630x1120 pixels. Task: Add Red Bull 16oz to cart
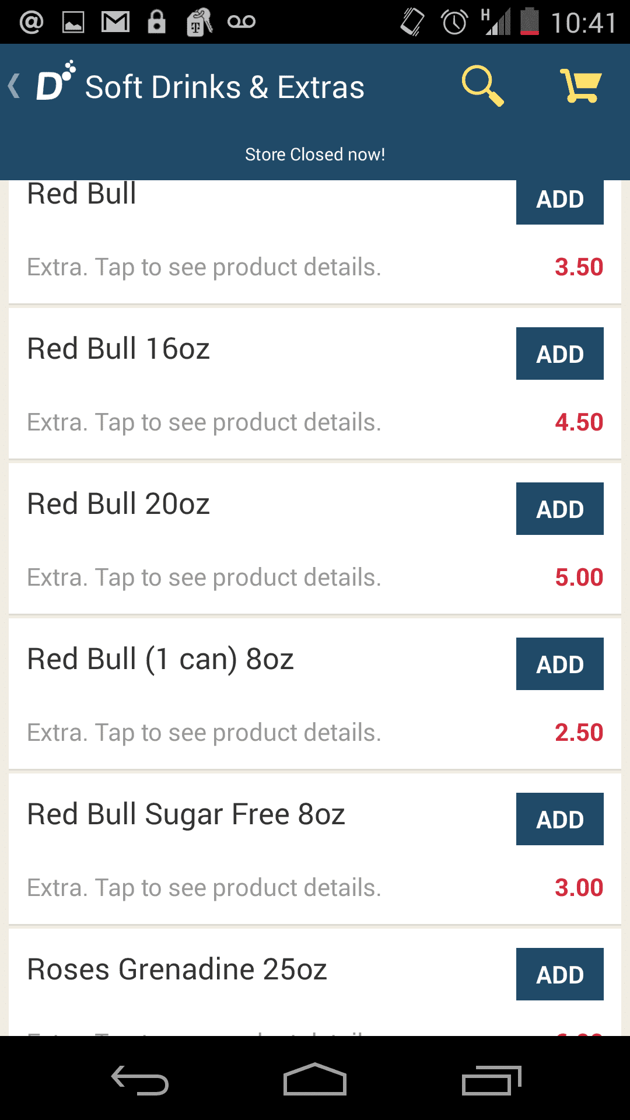(x=559, y=353)
